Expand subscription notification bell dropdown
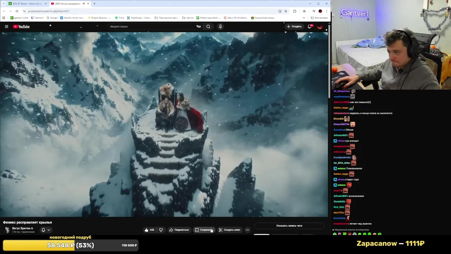 tap(46, 230)
